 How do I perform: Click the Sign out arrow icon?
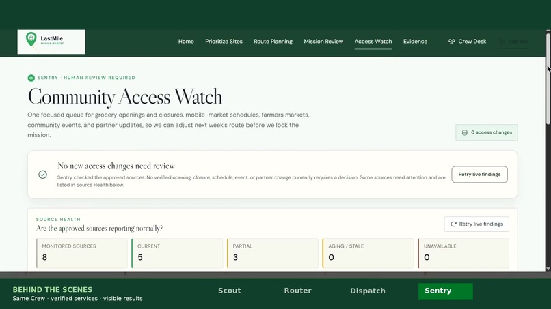pyautogui.click(x=502, y=42)
